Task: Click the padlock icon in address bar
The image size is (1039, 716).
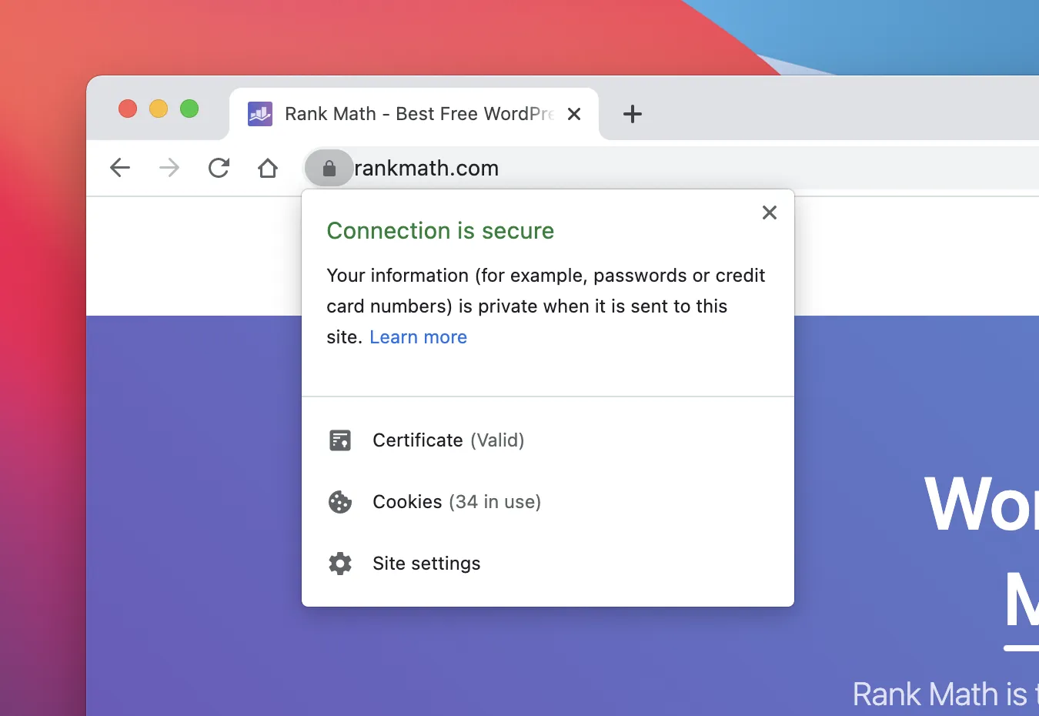Action: click(329, 168)
